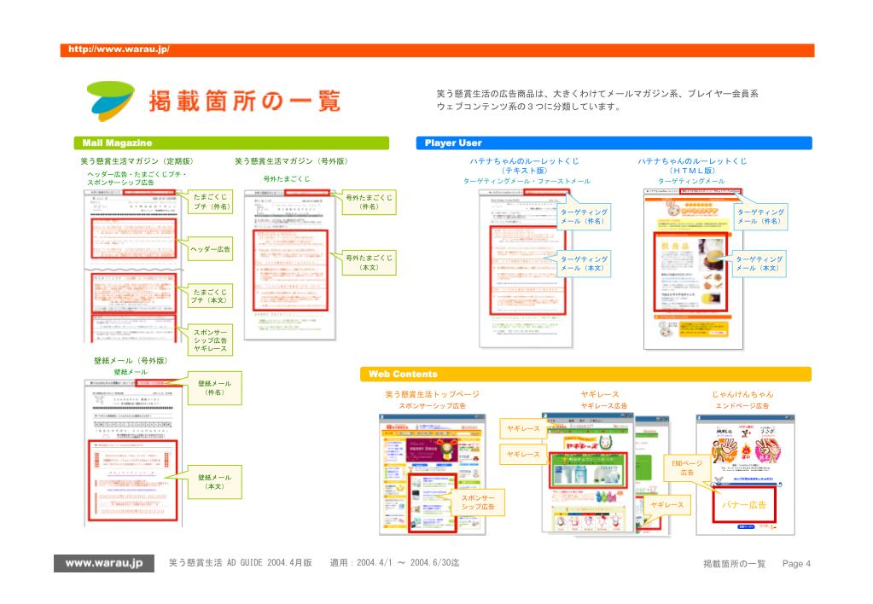The image size is (873, 604).
Task: Select the 笑う懸賞生活 AD GUIDE 2004.4月版 footer text
Action: point(241,563)
